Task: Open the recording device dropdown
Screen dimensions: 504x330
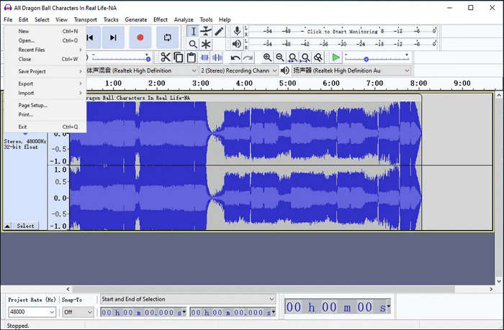Action: coord(141,70)
